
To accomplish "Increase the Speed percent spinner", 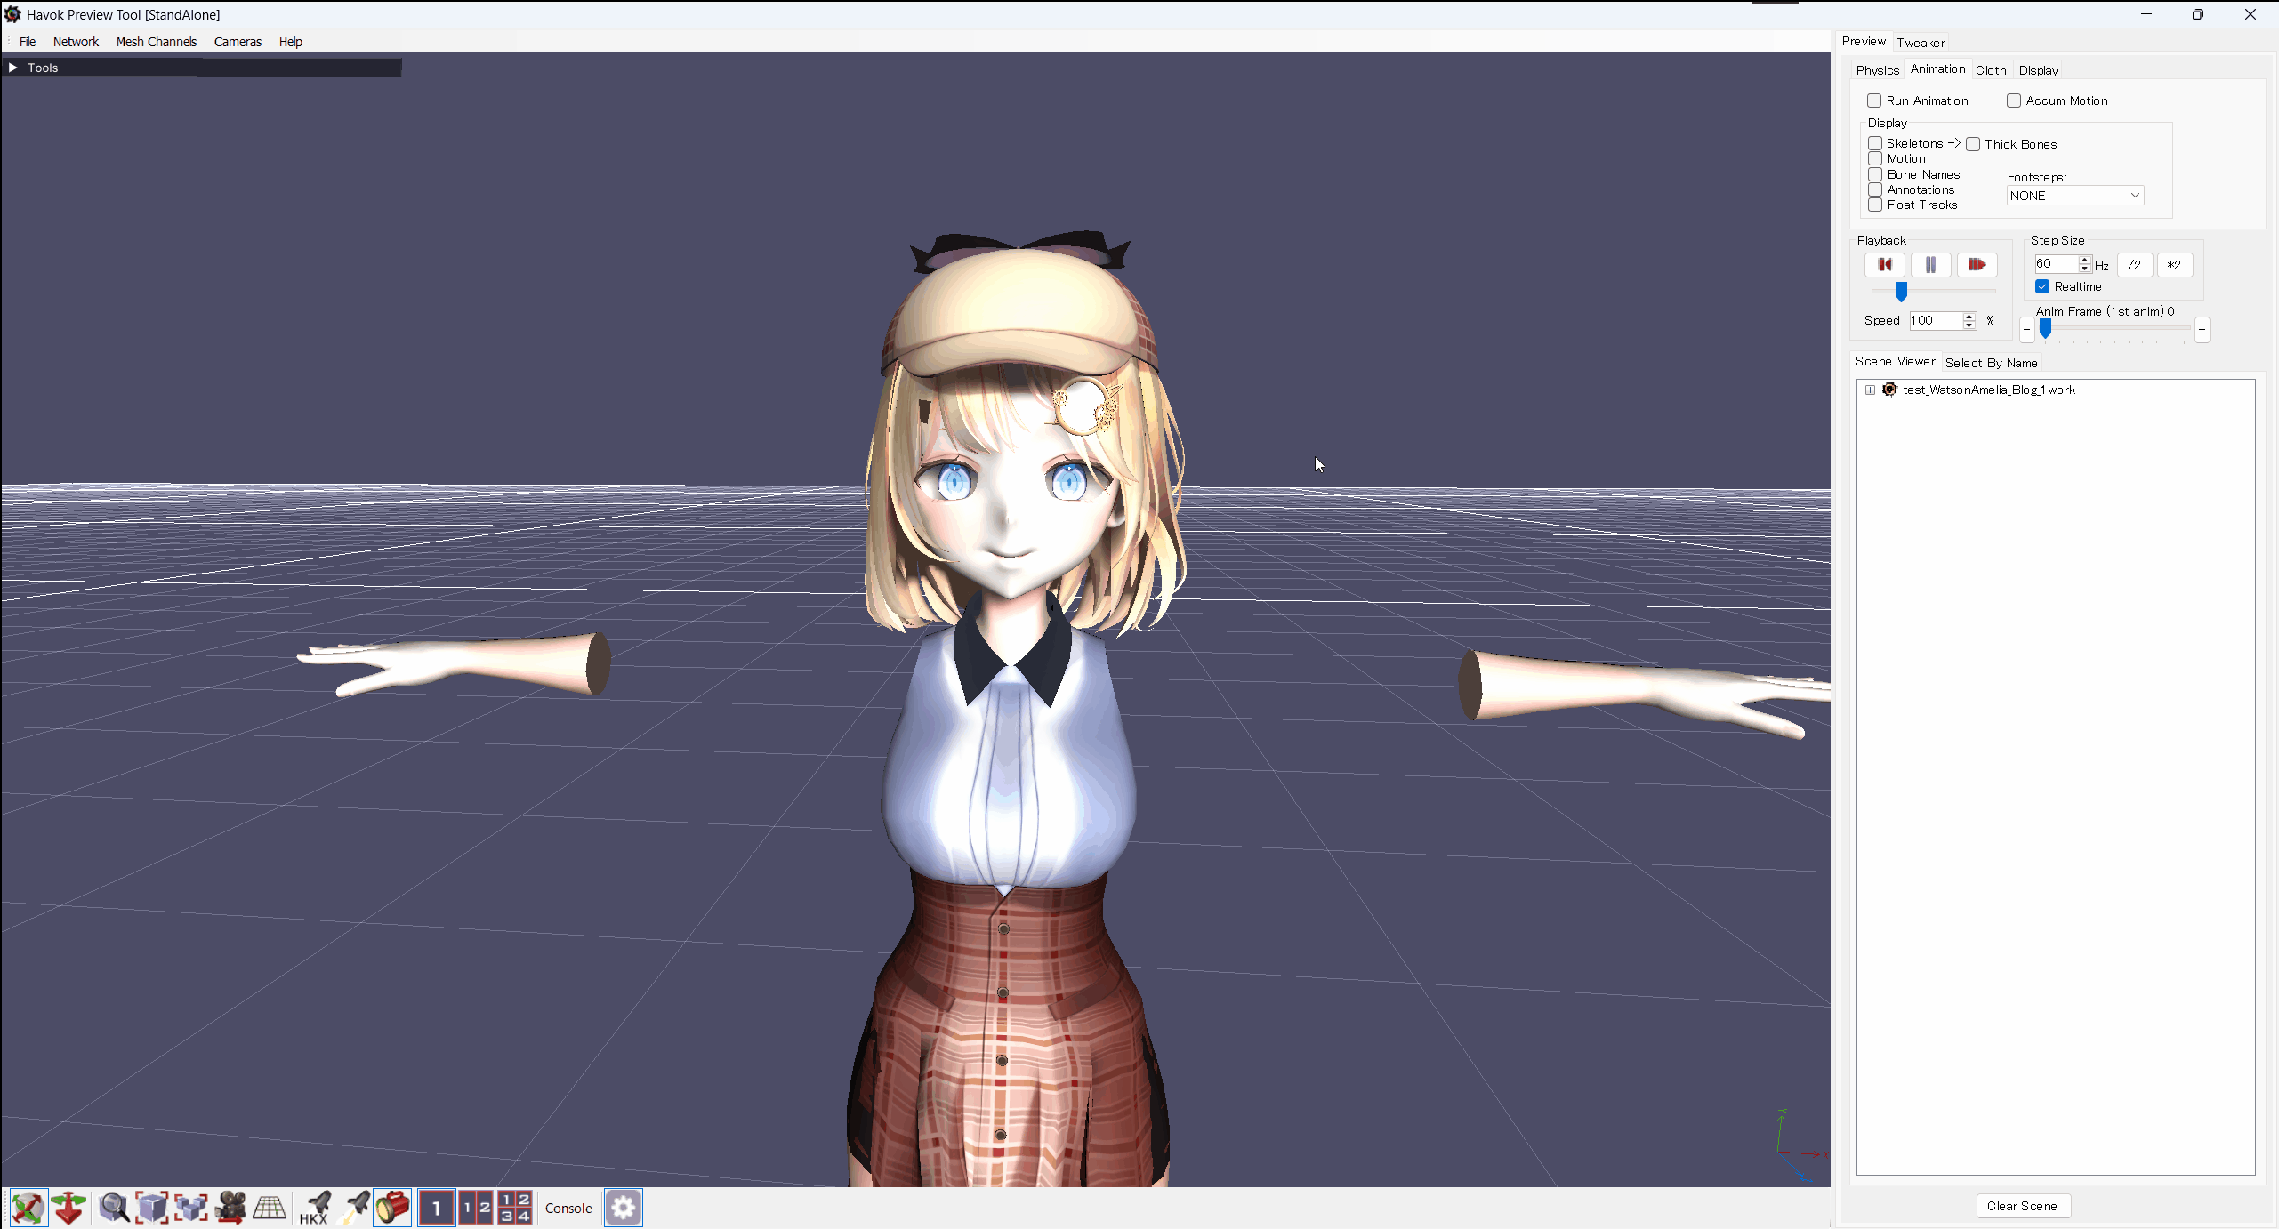I will point(1969,316).
